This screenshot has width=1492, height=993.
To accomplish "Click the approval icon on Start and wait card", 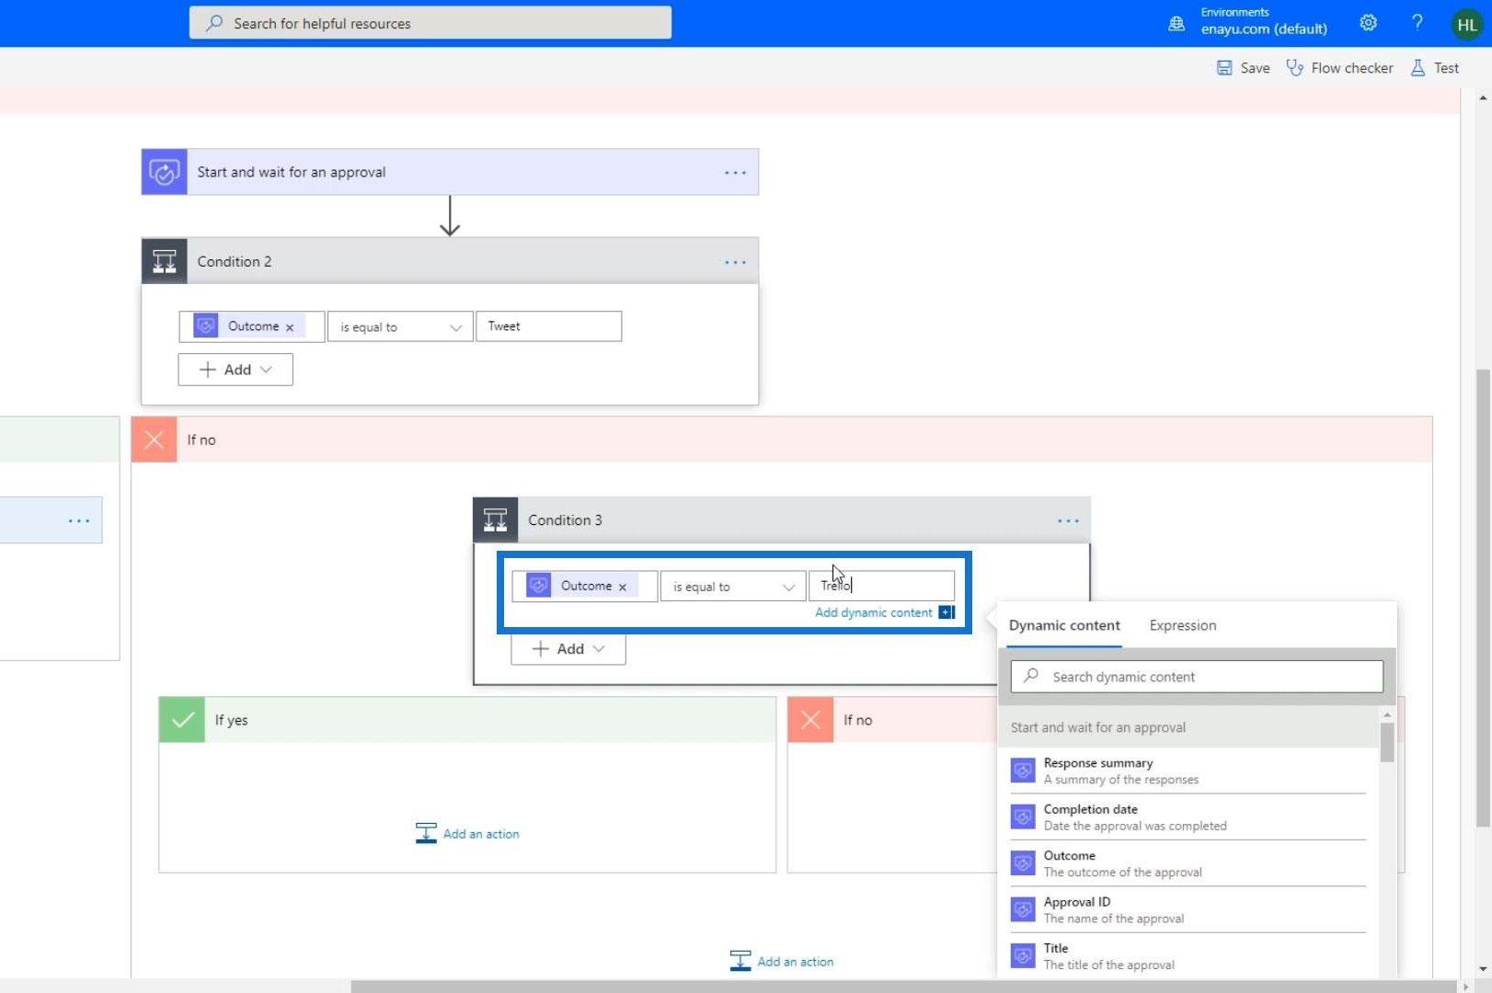I will [164, 172].
